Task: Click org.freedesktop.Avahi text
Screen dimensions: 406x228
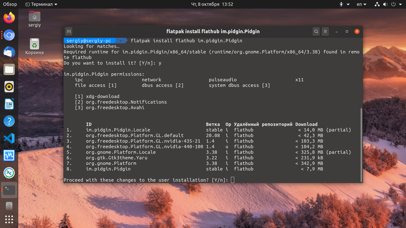Action: 115,108
